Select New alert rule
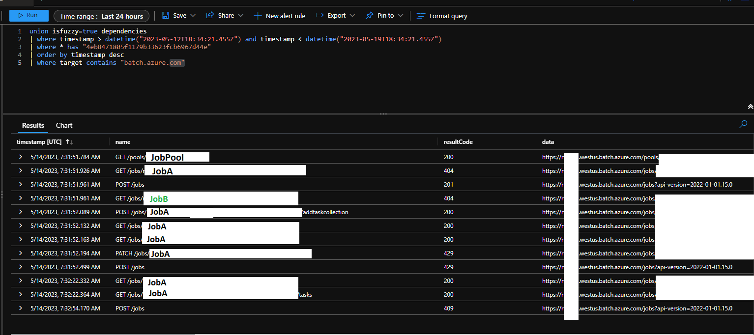 pyautogui.click(x=280, y=15)
